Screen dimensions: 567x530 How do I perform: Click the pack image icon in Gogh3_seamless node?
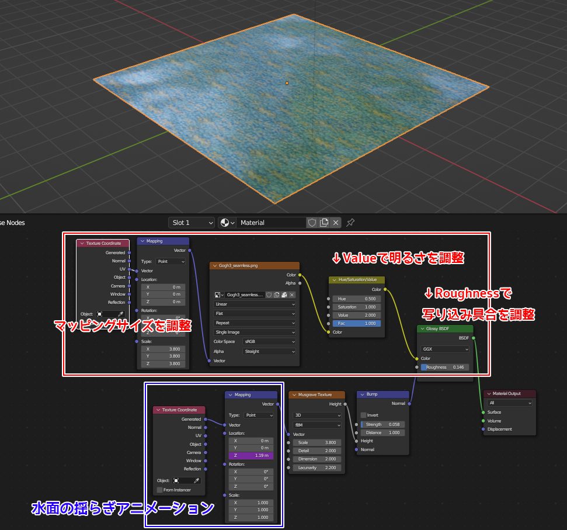pos(284,295)
